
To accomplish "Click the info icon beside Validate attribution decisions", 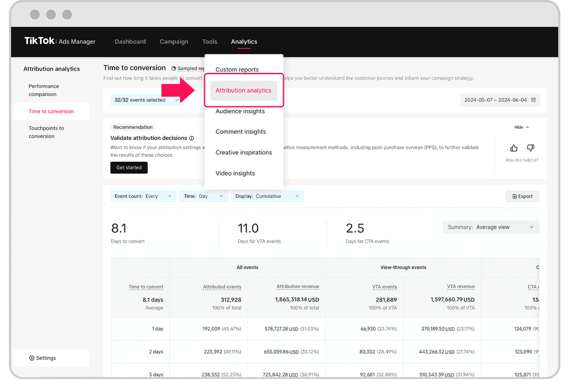I will click(192, 138).
